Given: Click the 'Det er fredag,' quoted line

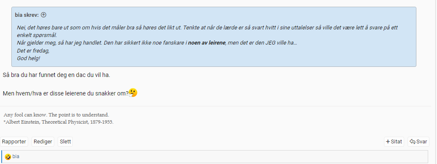Looking at the screenshot, I should click(33, 51).
